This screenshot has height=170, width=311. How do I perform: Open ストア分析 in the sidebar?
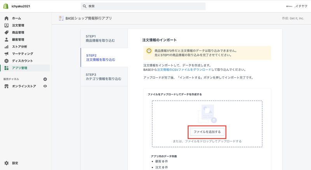point(19,46)
